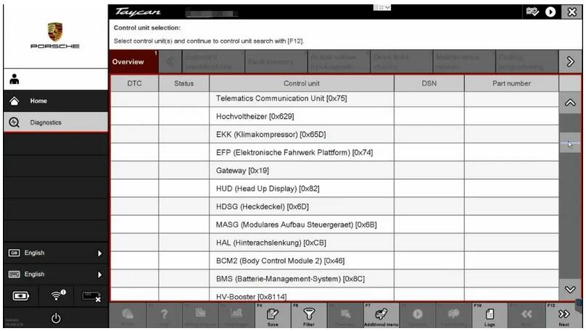The image size is (586, 331).
Task: Click the DSN column header
Action: tap(429, 83)
